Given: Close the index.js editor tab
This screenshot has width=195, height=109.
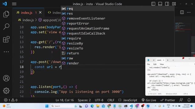Looking at the screenshot, I should (40, 12).
